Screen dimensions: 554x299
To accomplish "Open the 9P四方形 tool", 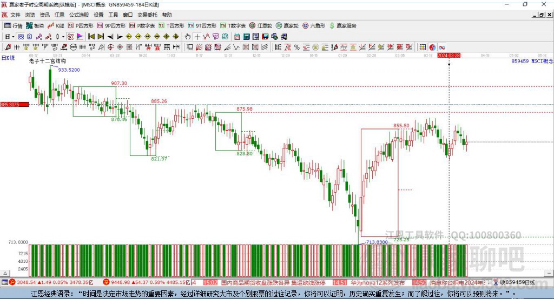I will (111, 26).
